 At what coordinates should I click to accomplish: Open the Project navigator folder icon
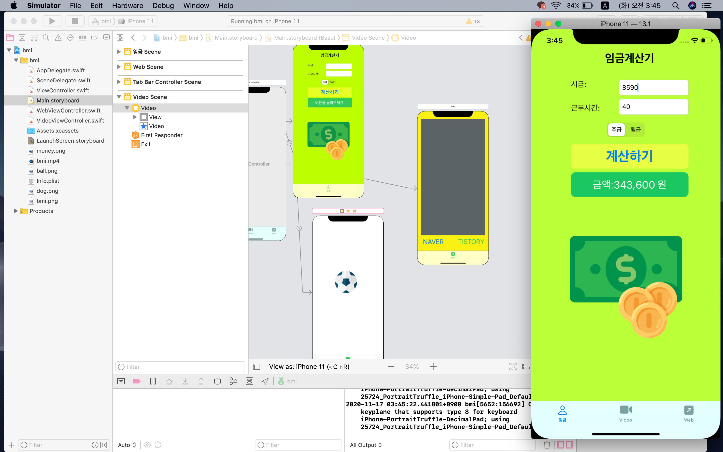(10, 38)
